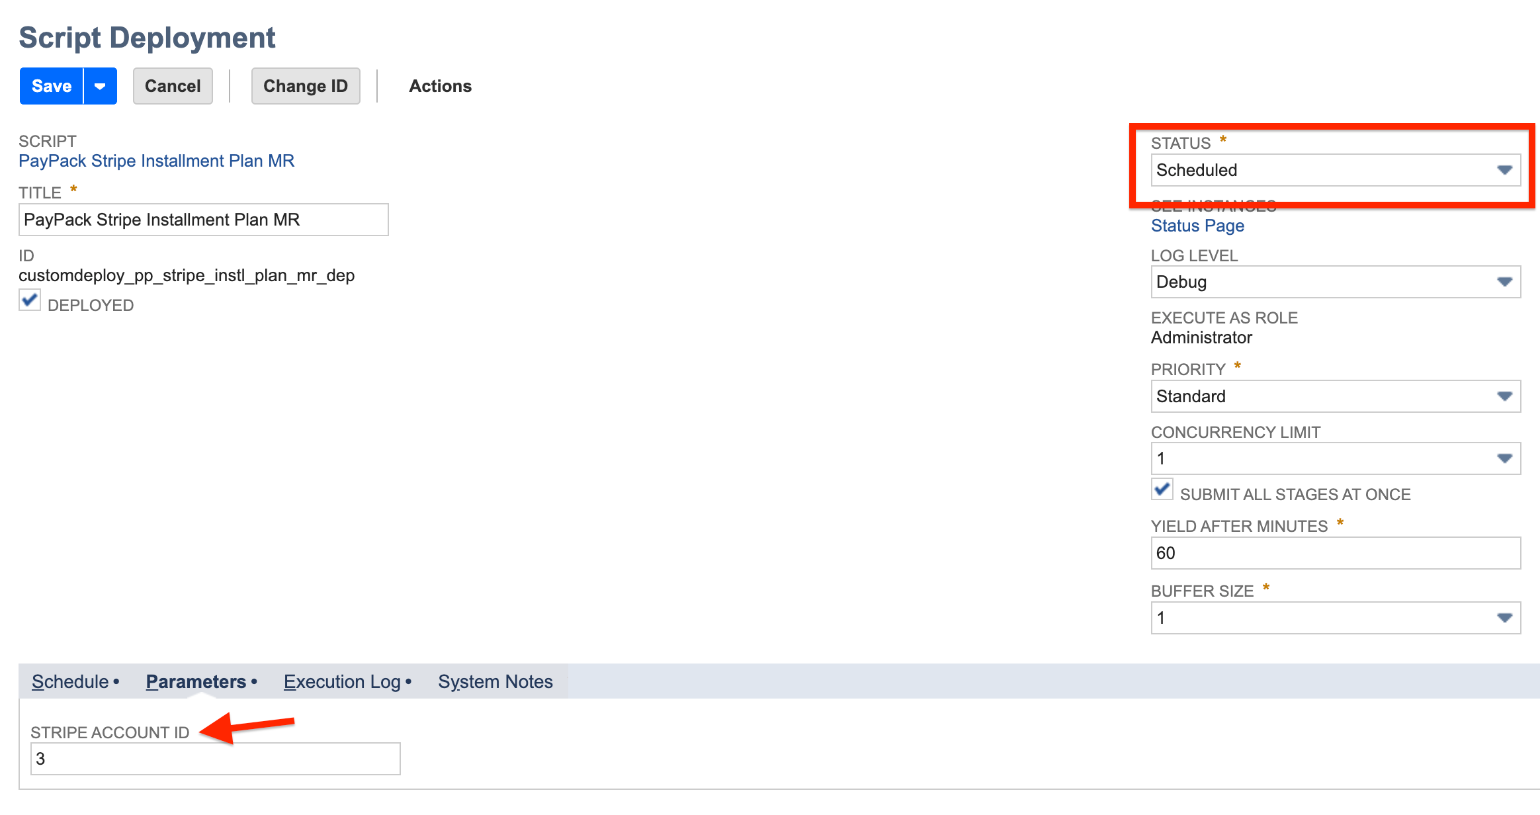Open the PayPack Stripe Installment Plan MR script link
The image size is (1540, 815).
pyautogui.click(x=157, y=160)
